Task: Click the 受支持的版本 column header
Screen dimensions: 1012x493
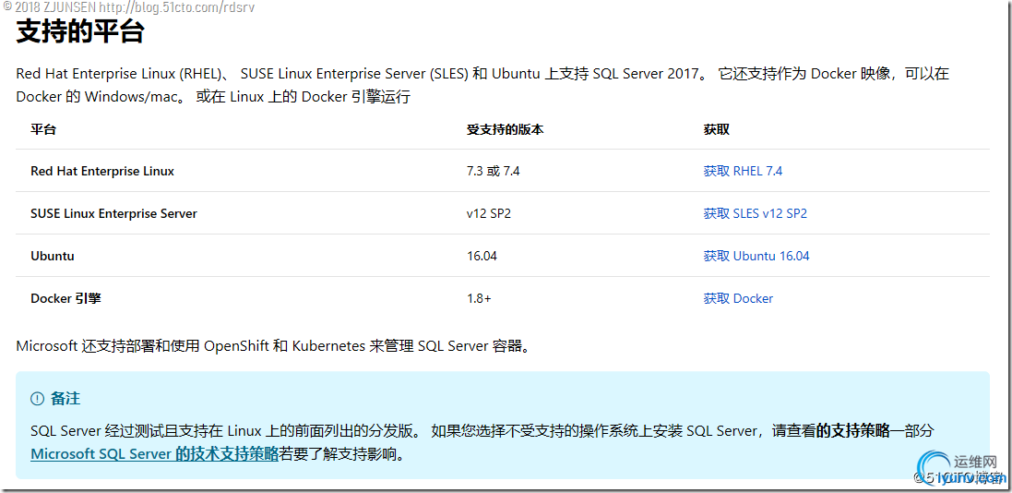Action: [505, 129]
